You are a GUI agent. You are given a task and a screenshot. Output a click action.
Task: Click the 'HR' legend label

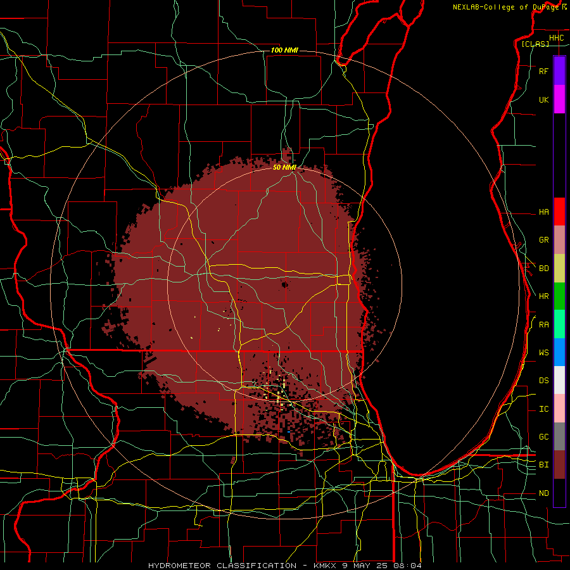point(543,296)
